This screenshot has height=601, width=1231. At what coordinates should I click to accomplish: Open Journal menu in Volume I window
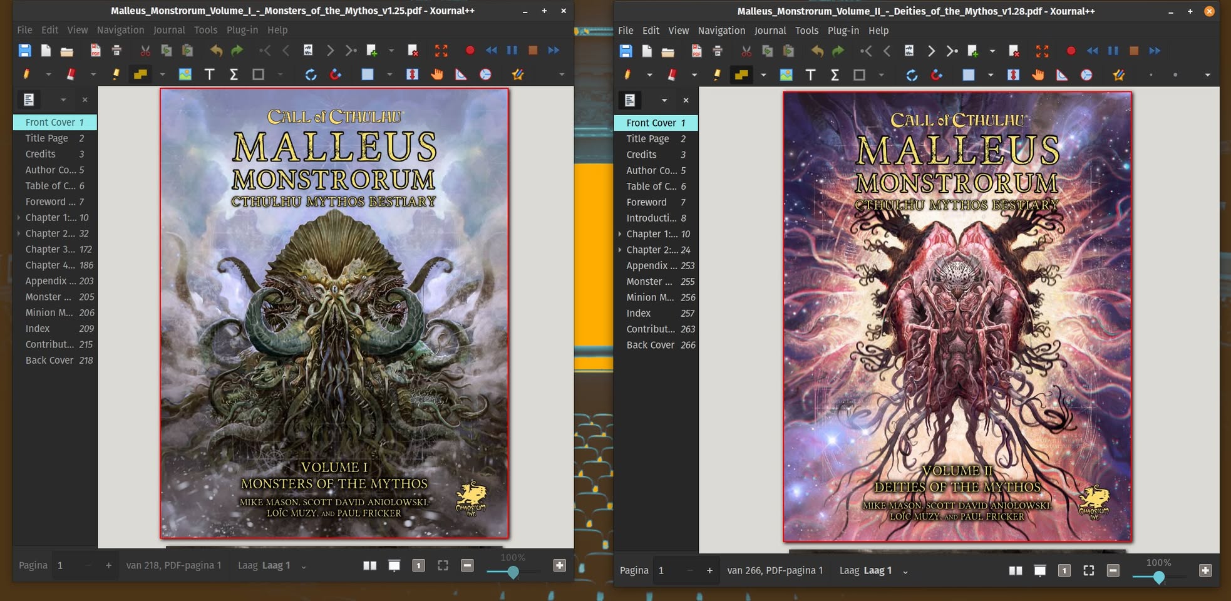click(x=169, y=30)
